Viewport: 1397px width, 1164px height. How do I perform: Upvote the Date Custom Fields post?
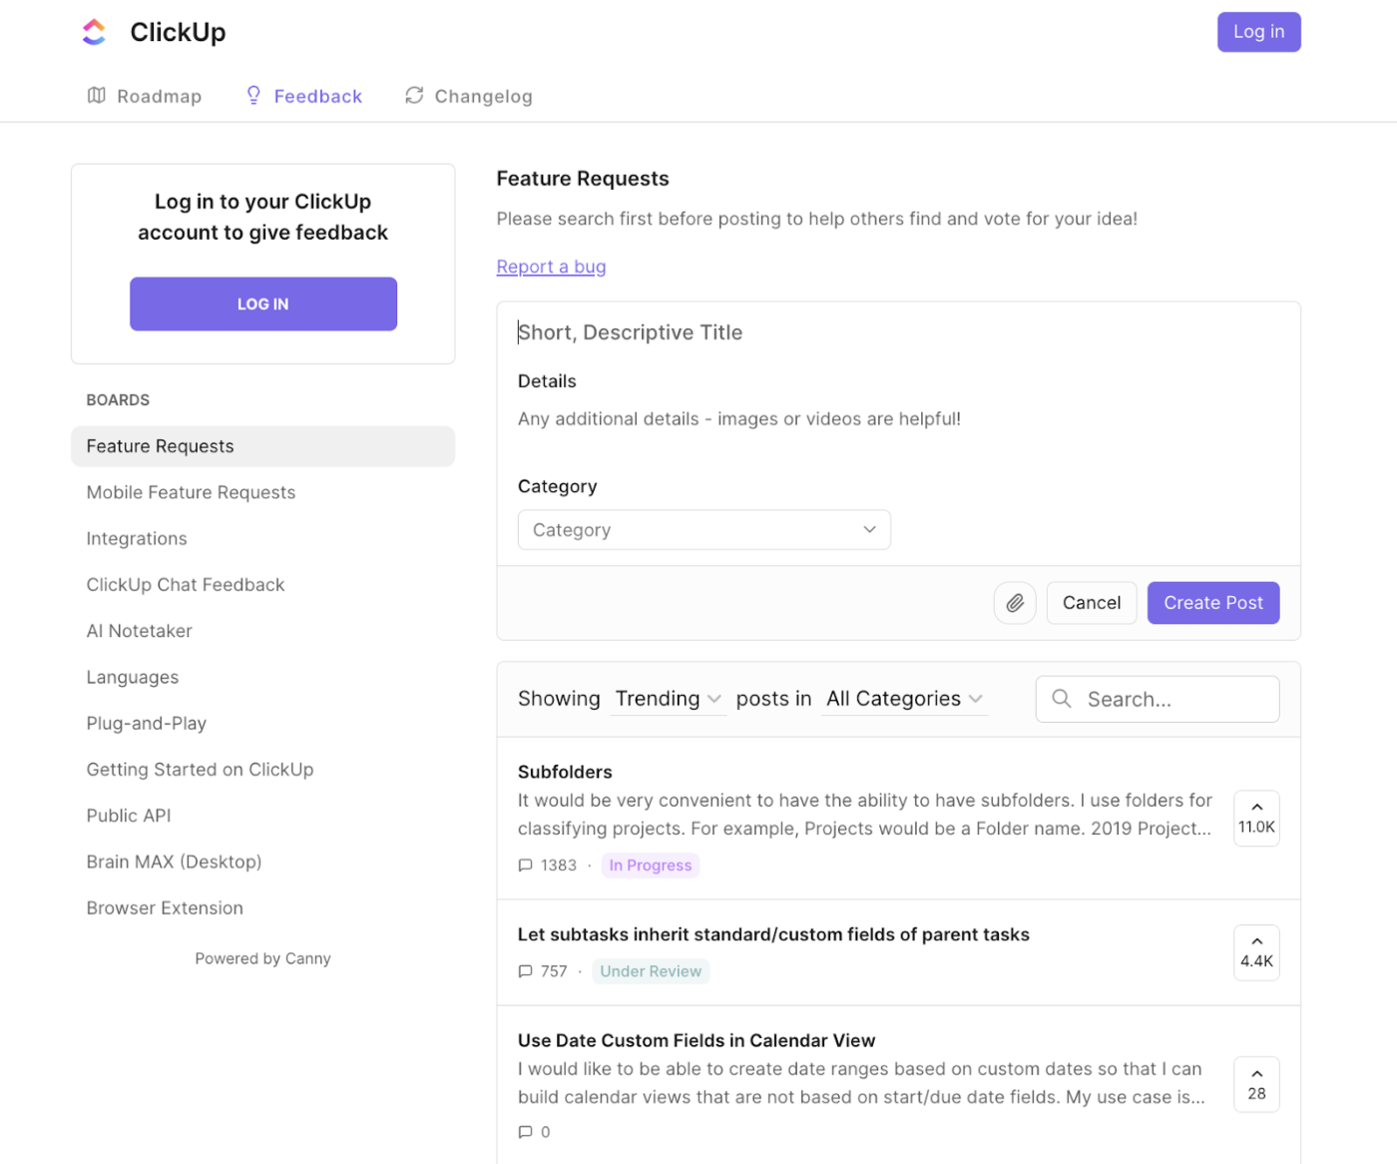[x=1256, y=1084]
